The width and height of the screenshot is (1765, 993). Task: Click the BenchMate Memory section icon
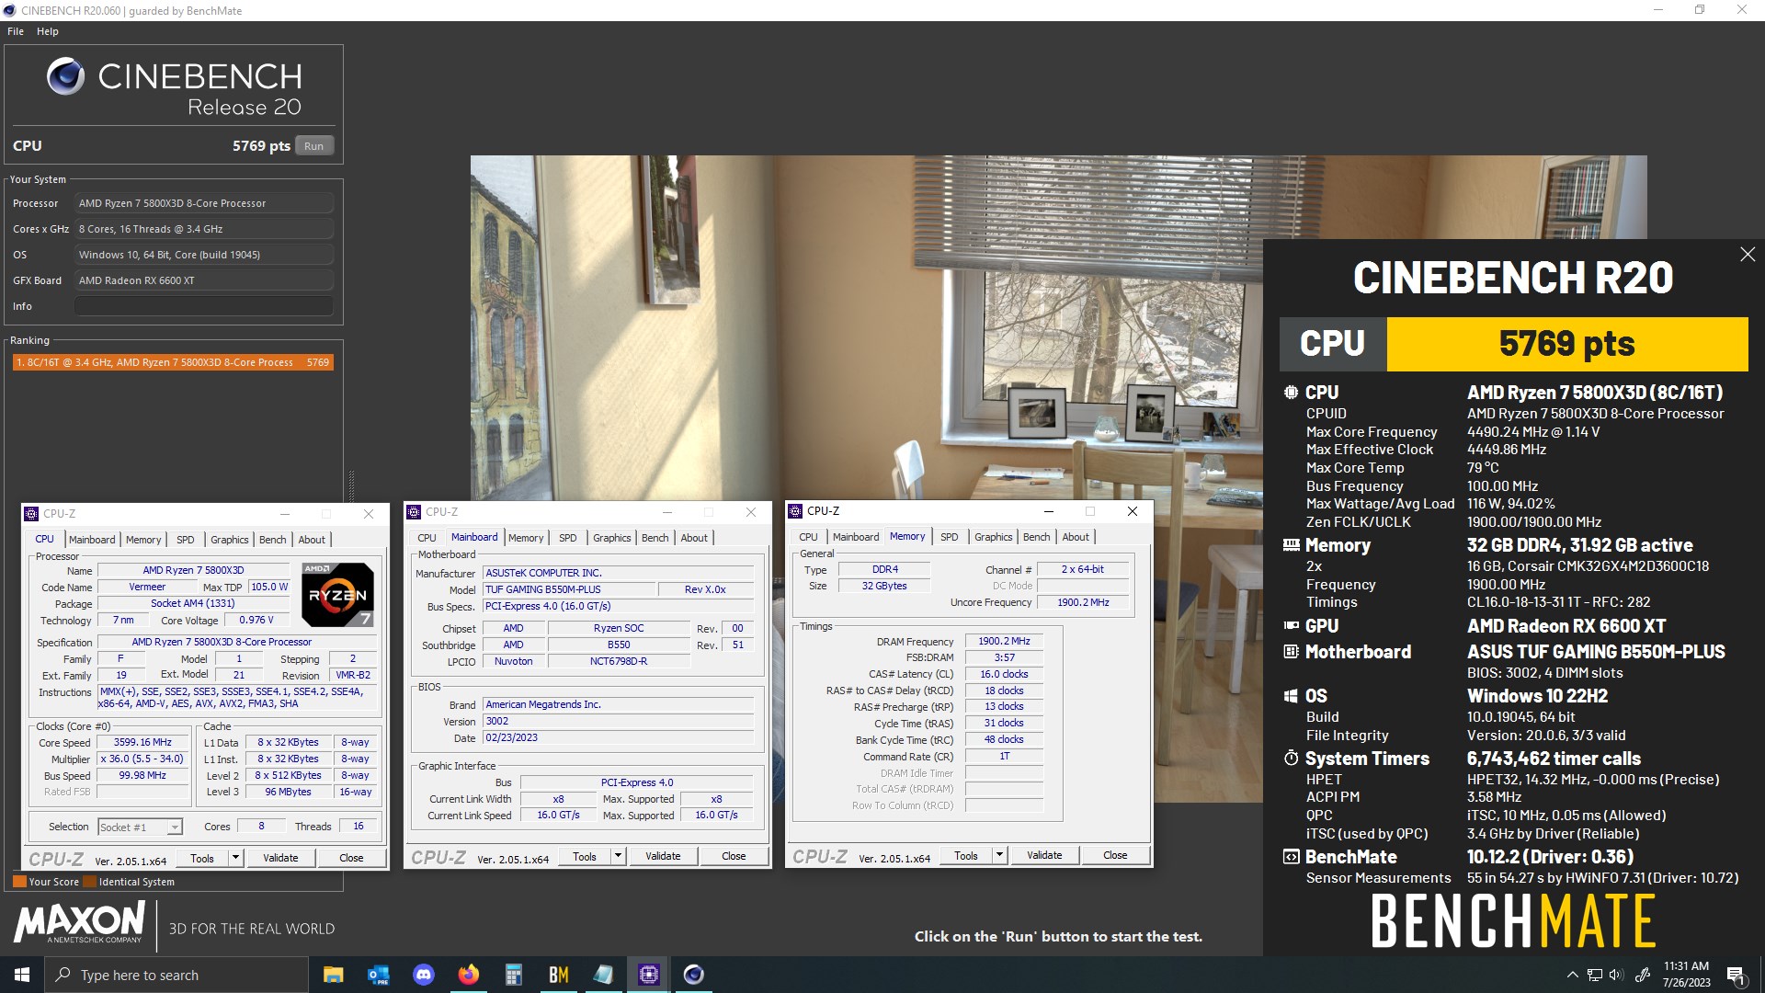[1291, 545]
